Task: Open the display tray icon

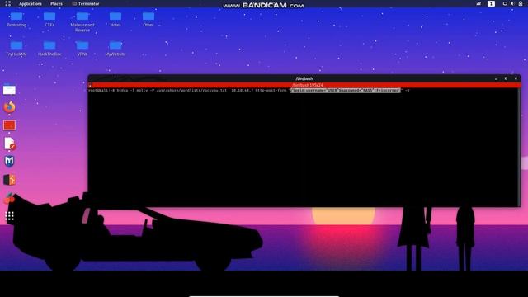Action: 505,3
